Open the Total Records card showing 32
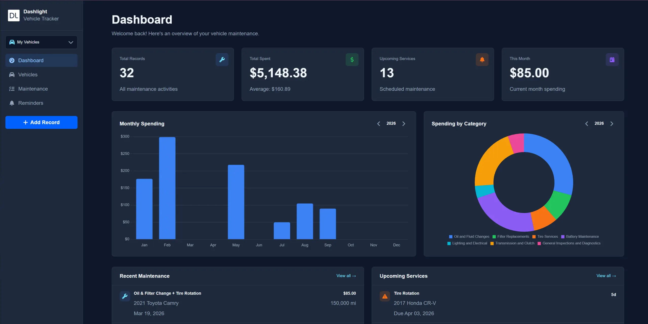This screenshot has height=324, width=648. pyautogui.click(x=173, y=74)
